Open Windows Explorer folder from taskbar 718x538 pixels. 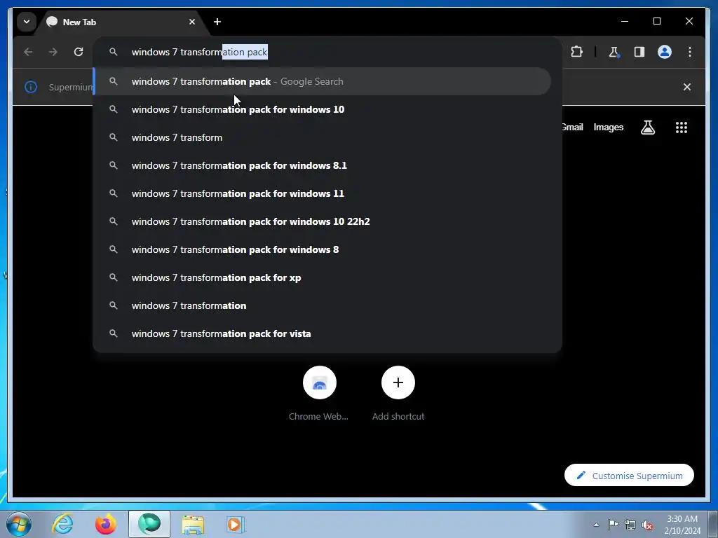point(193,524)
